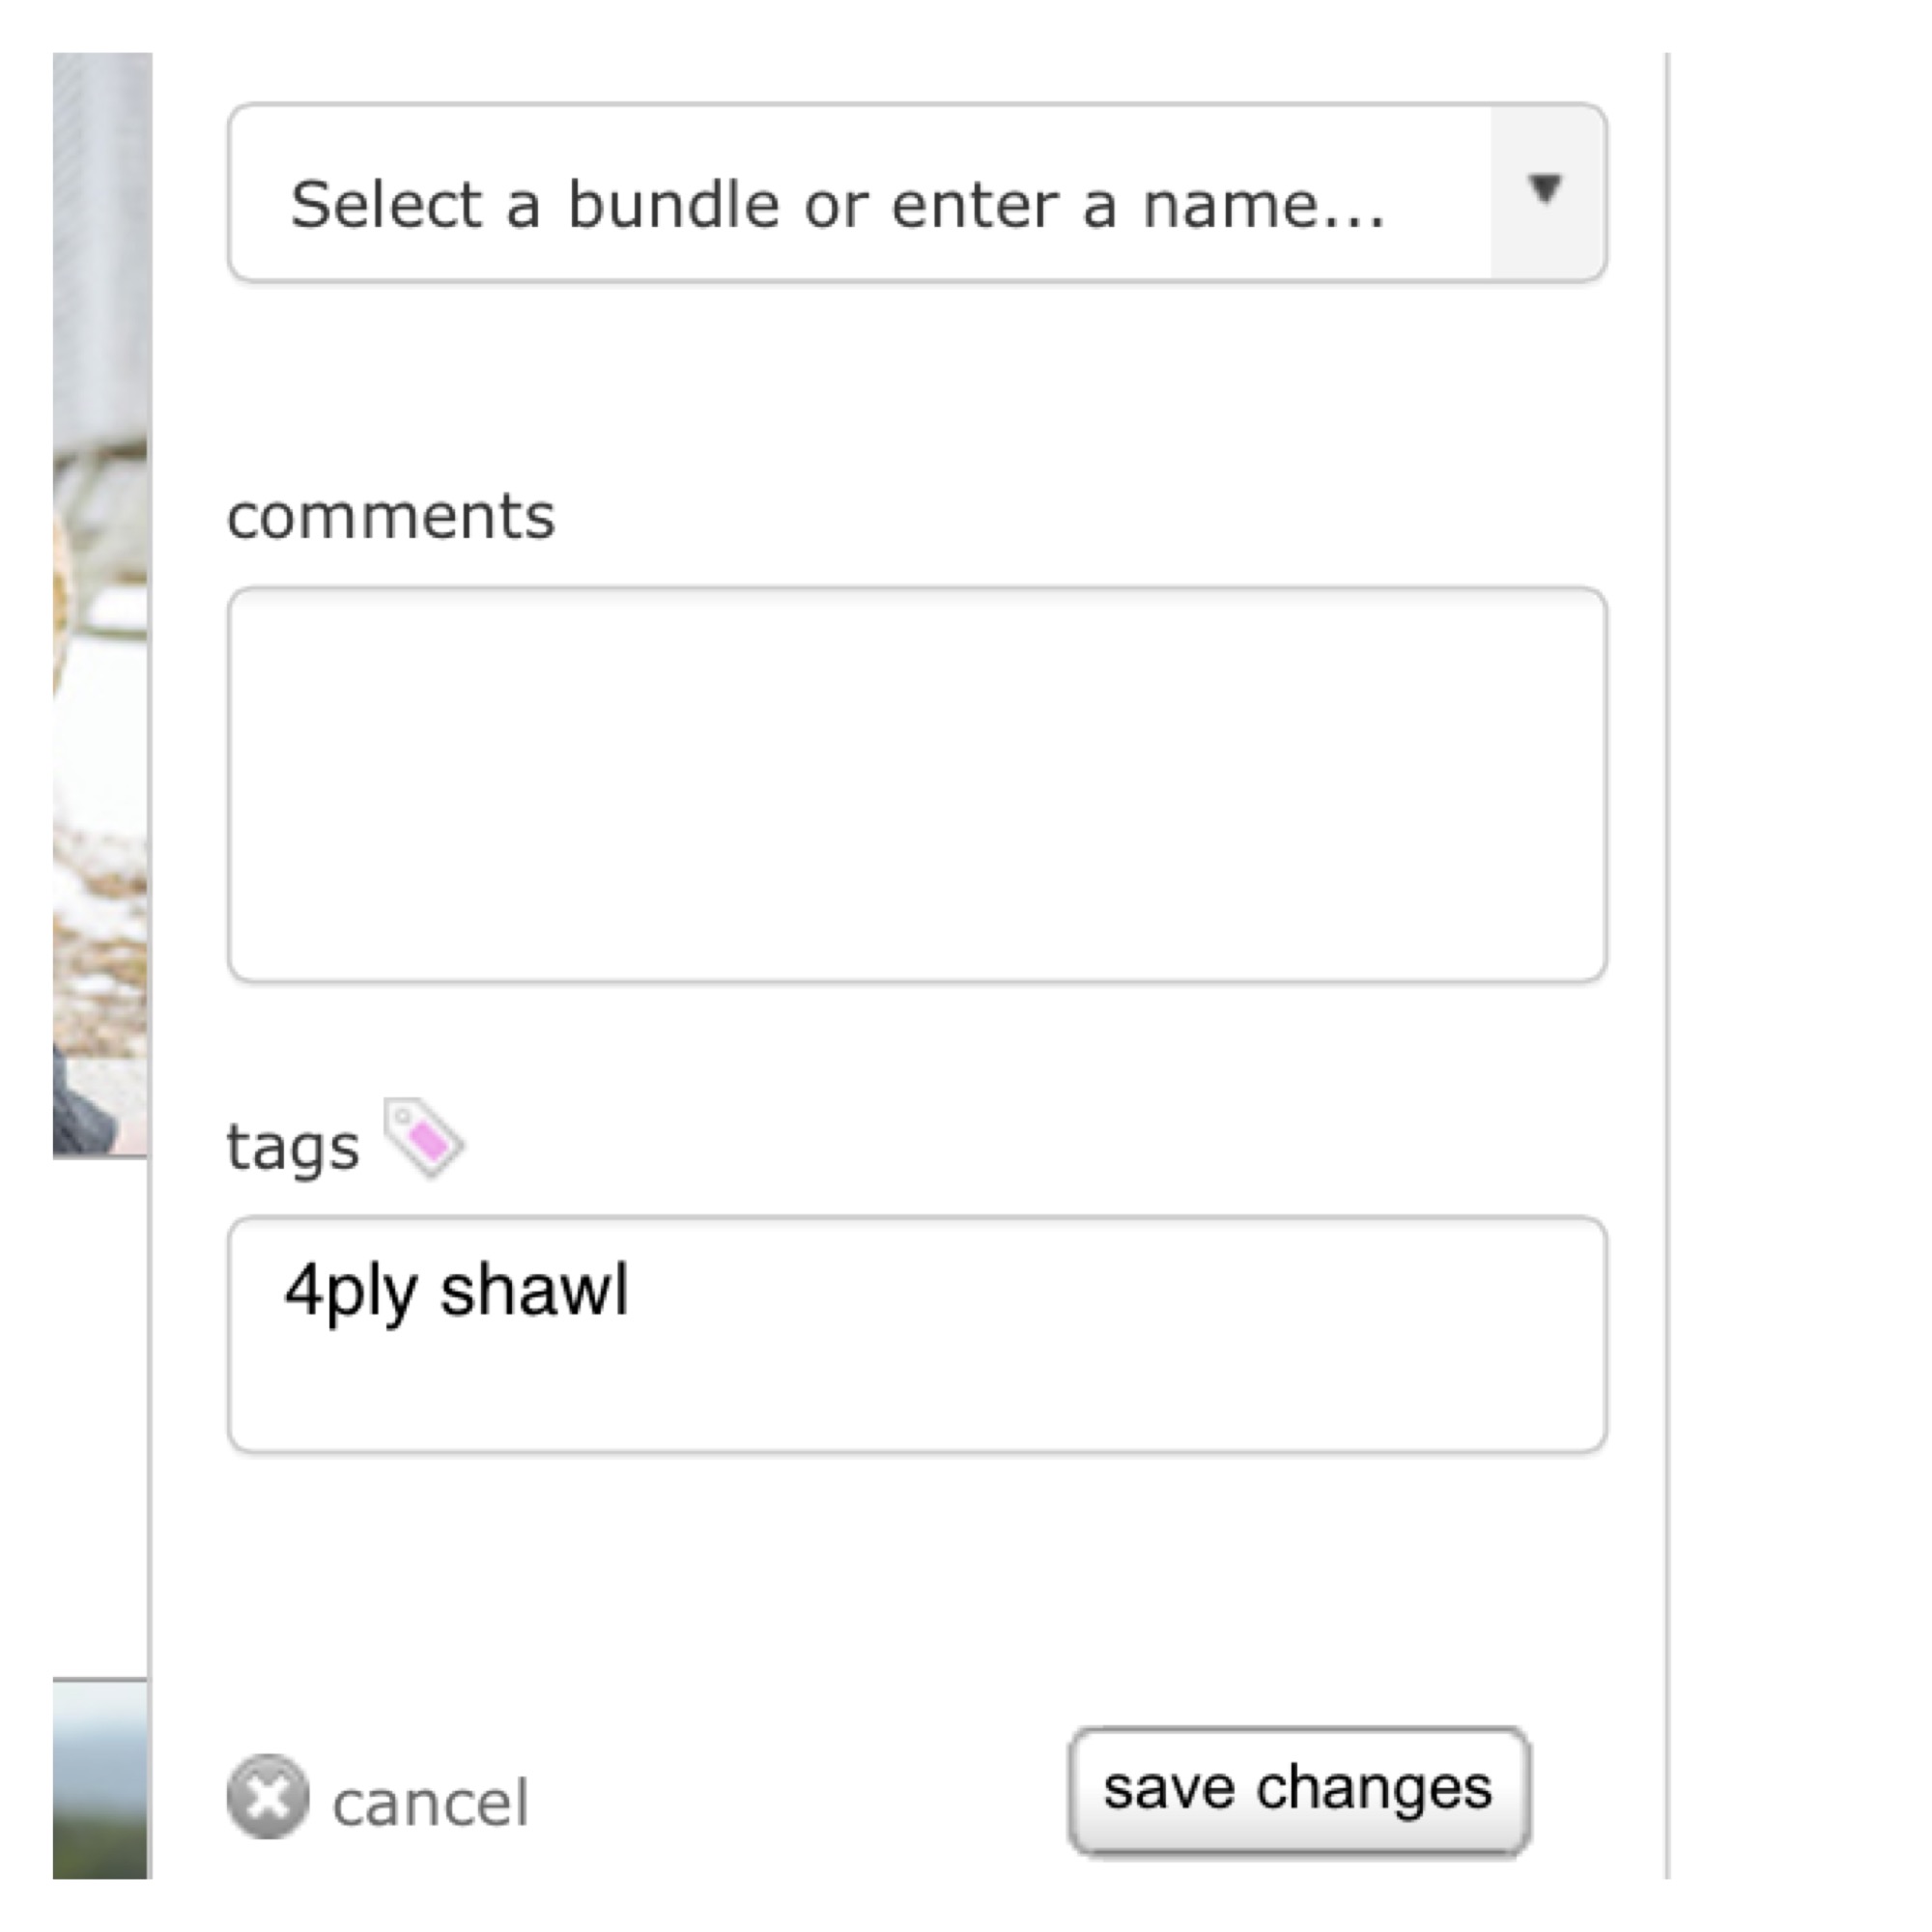Click the gray X cancel icon

tap(268, 1797)
